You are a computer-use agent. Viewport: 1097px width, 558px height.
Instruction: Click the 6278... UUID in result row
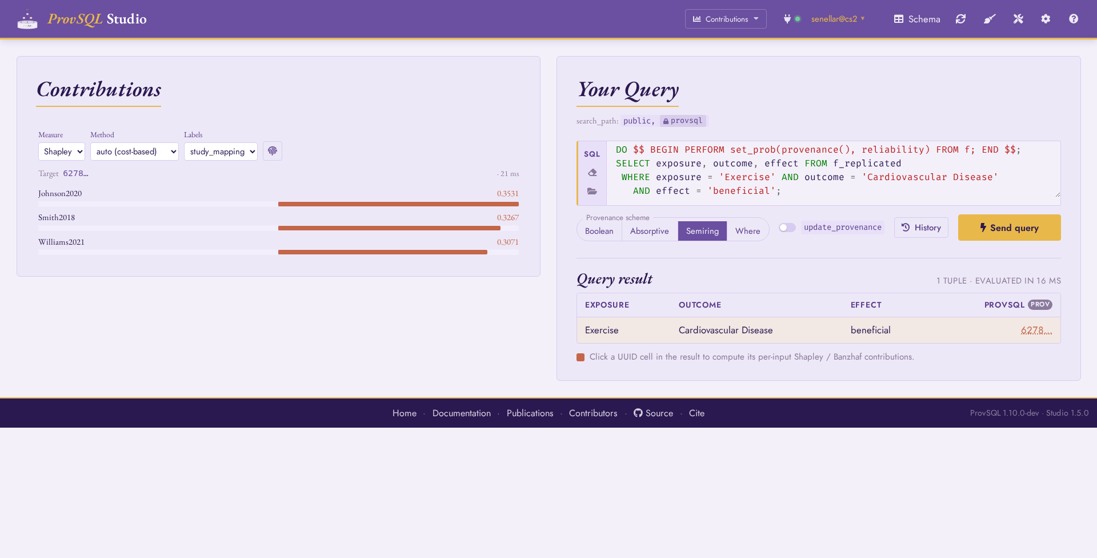coord(1036,330)
